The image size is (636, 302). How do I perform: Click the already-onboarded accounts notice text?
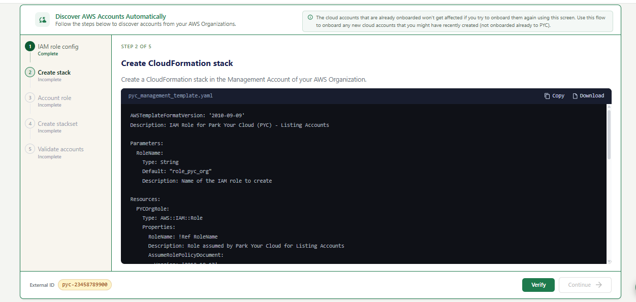(461, 21)
